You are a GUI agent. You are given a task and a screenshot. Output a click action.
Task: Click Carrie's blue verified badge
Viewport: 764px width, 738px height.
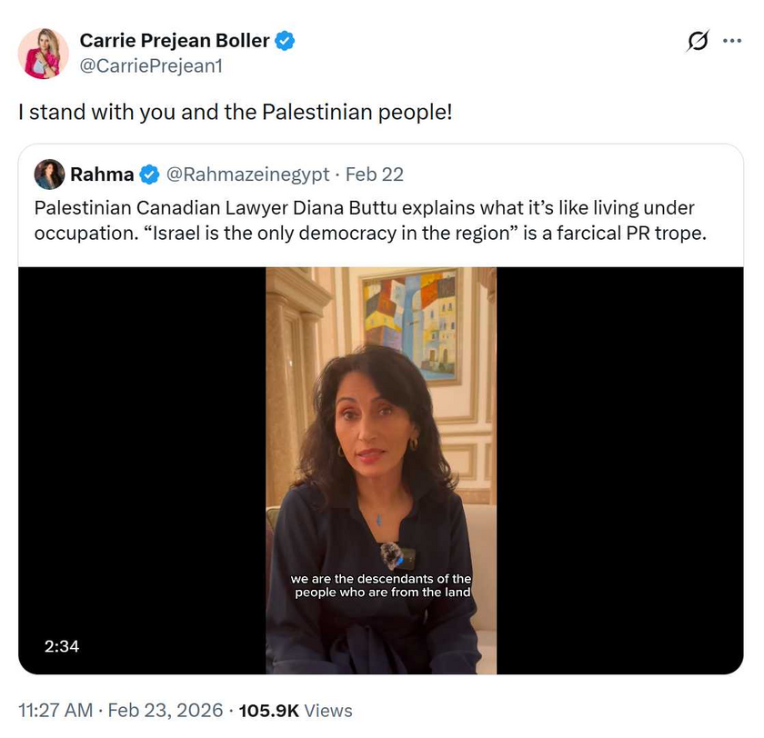[285, 41]
